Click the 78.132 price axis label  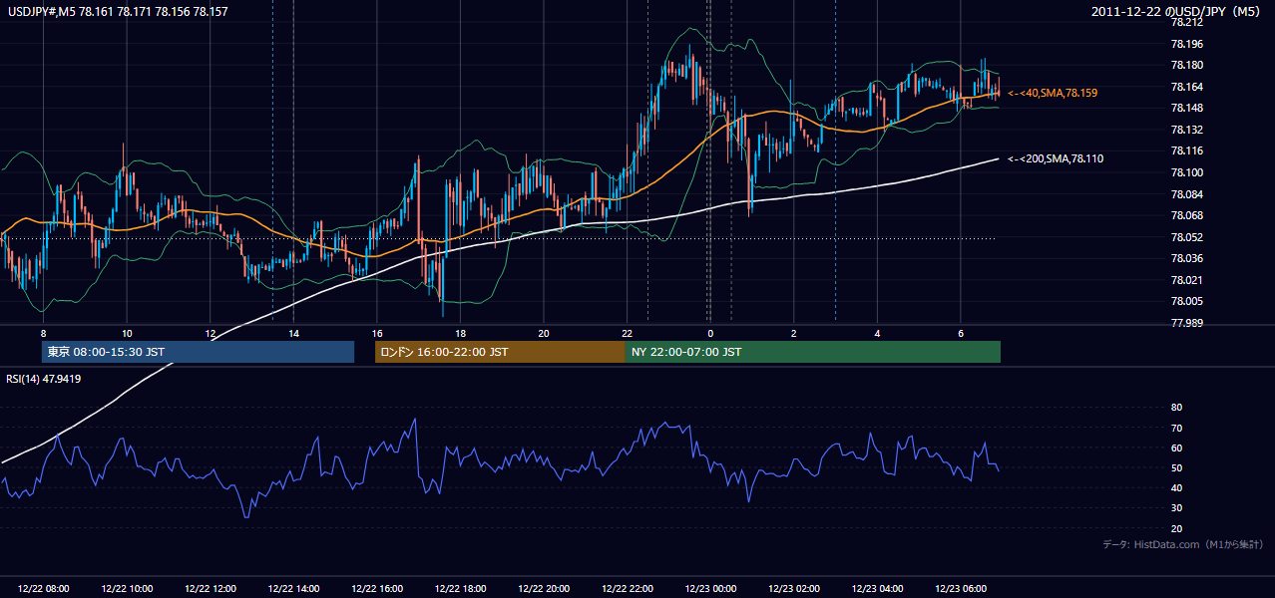coord(1187,130)
